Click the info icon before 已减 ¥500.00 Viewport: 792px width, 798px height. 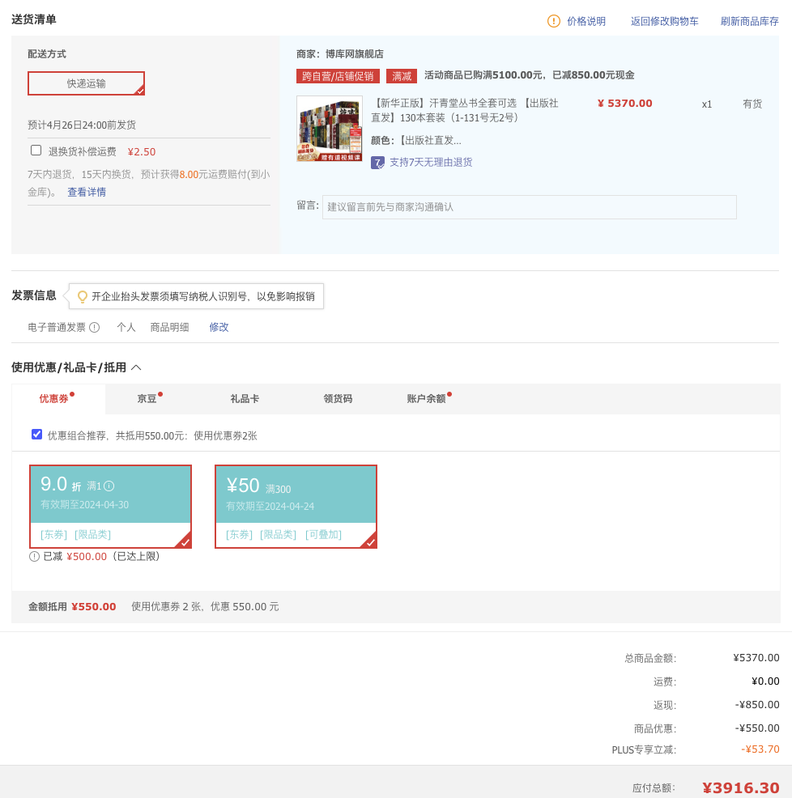(x=34, y=556)
